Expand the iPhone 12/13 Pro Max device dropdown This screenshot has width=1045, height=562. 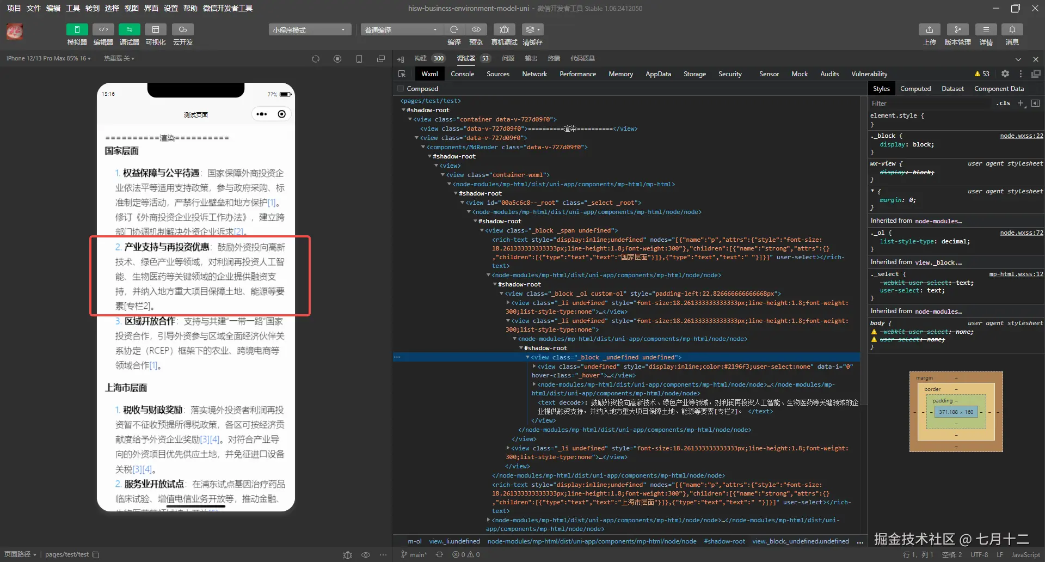[48, 58]
